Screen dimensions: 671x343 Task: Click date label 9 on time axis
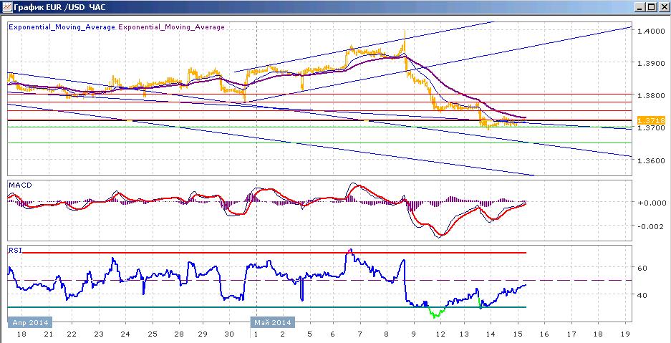413,334
